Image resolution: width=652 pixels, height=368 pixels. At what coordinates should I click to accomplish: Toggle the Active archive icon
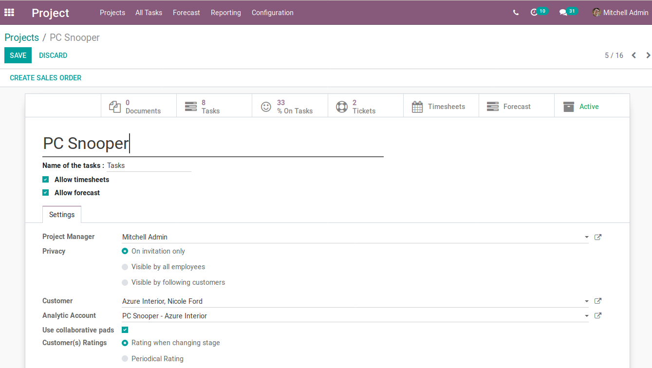click(x=568, y=107)
